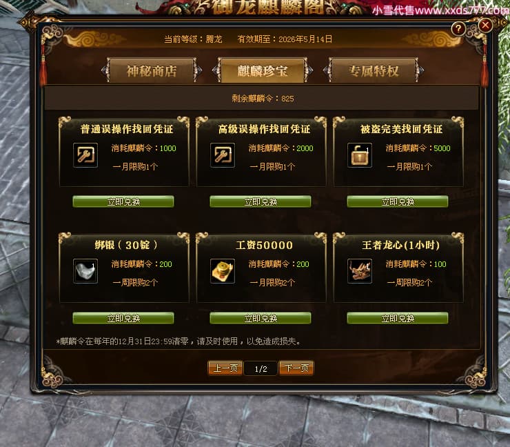Select the dragon heart icon 王者龙心
This screenshot has width=510, height=447.
(360, 271)
